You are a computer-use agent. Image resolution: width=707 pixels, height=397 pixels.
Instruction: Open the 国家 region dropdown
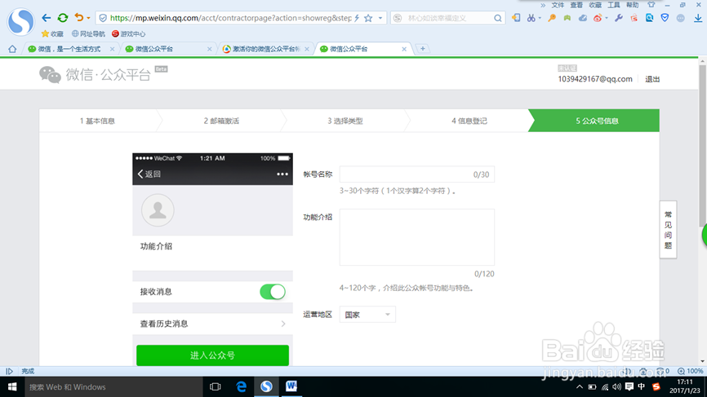367,315
